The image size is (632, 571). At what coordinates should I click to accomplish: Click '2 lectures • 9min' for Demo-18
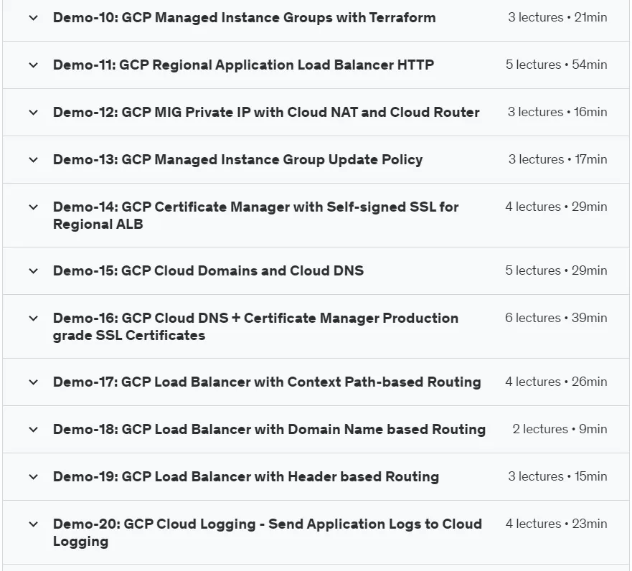[x=560, y=429]
